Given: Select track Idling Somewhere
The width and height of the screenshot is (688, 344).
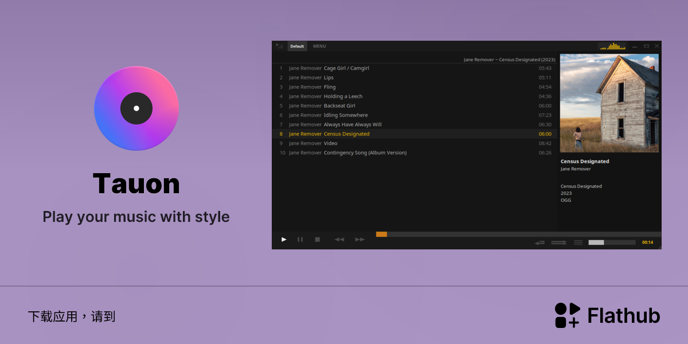Looking at the screenshot, I should click(x=415, y=115).
